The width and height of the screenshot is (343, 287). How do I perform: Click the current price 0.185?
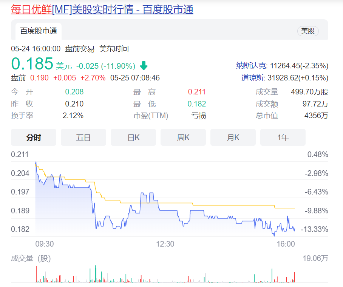[32, 64]
